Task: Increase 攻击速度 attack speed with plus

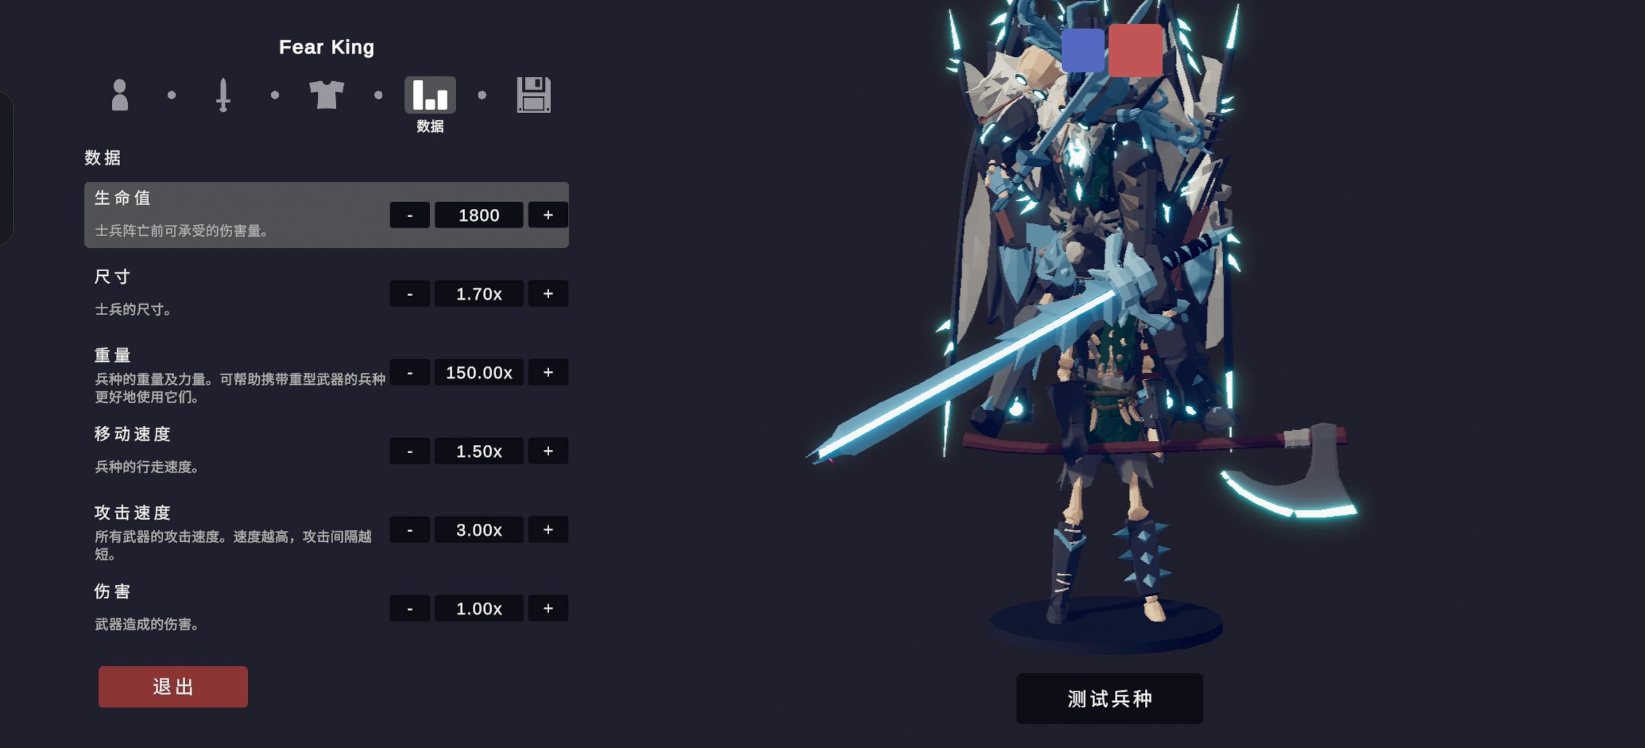Action: pos(548,530)
